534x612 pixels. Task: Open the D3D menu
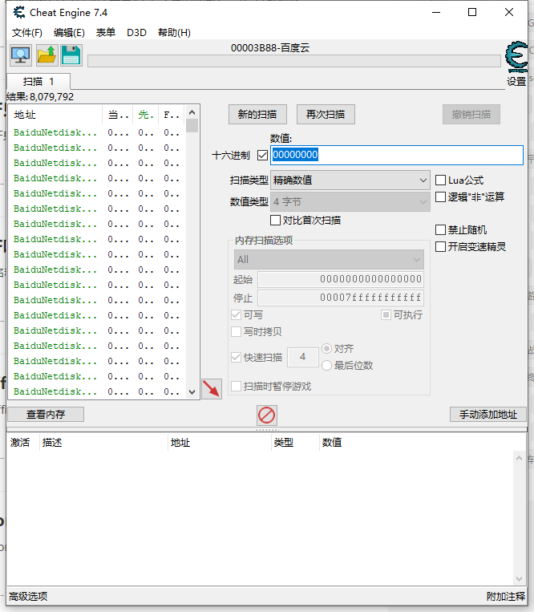(x=136, y=32)
